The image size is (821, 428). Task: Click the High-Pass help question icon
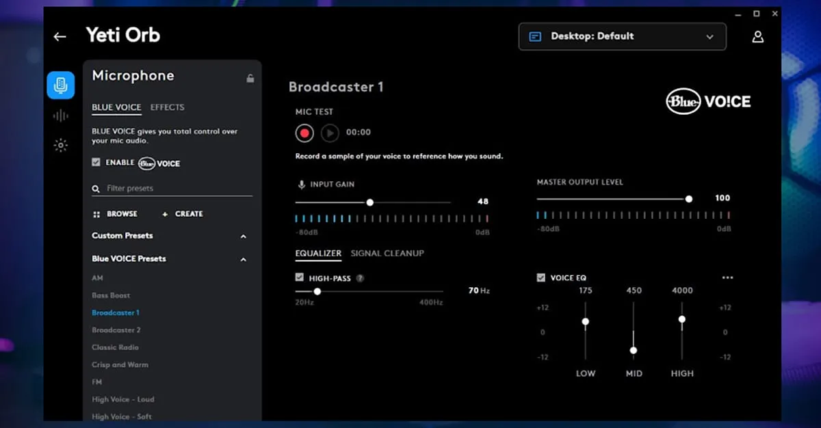pyautogui.click(x=360, y=278)
